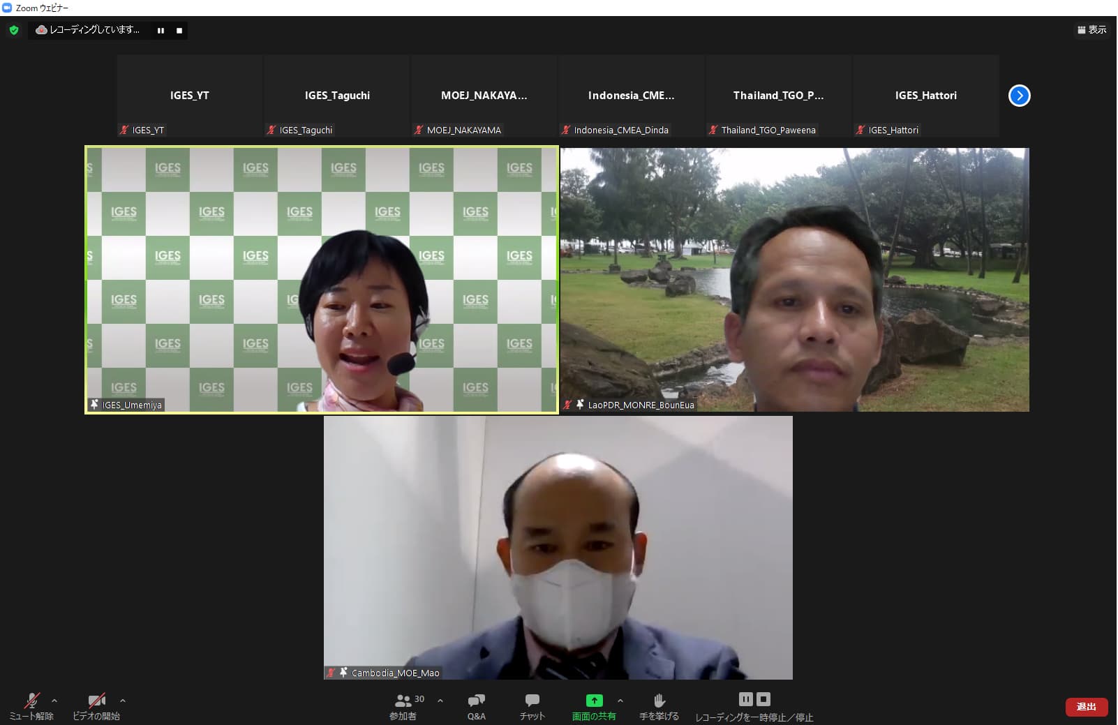This screenshot has width=1118, height=725.
Task: Stop recording from the top recording bar
Action: (179, 31)
